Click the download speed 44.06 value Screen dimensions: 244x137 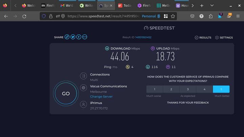(120, 57)
